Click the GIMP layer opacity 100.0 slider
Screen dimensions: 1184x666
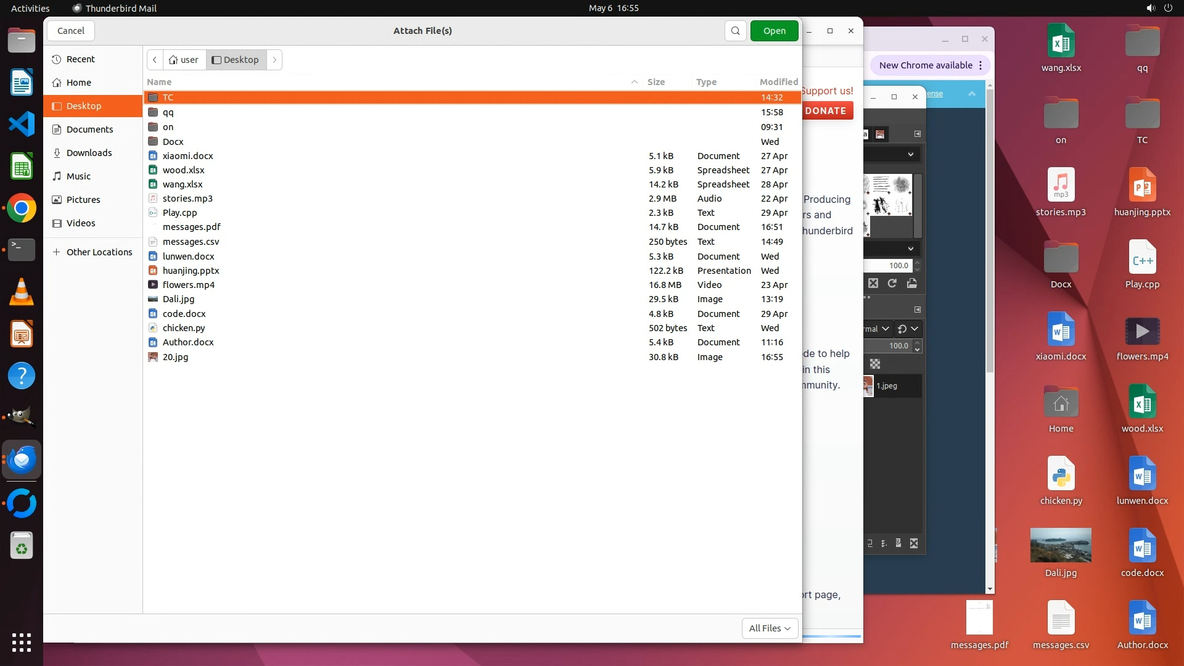pos(888,346)
